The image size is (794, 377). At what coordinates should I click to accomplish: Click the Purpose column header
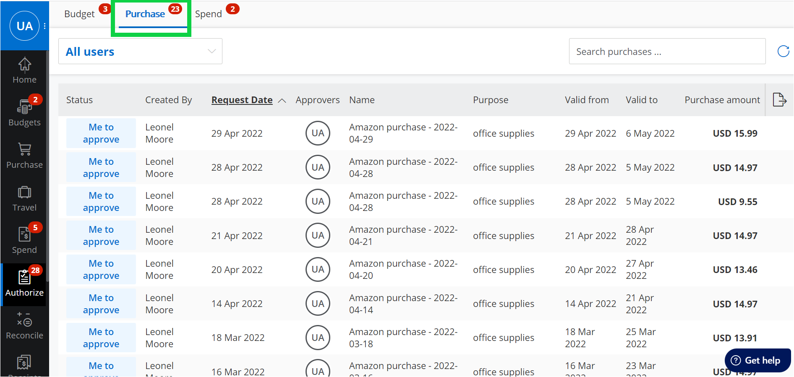pyautogui.click(x=490, y=100)
